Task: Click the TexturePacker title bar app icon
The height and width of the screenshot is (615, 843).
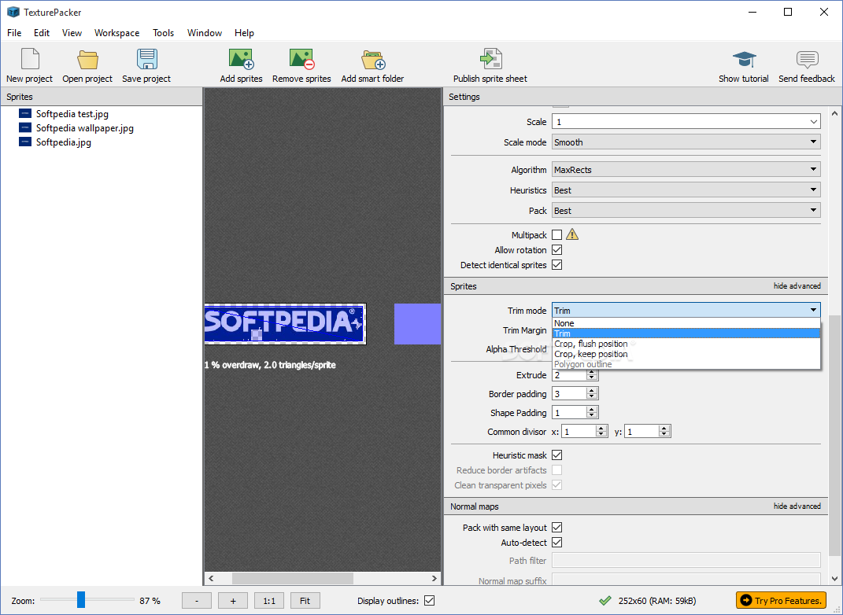Action: click(x=13, y=12)
